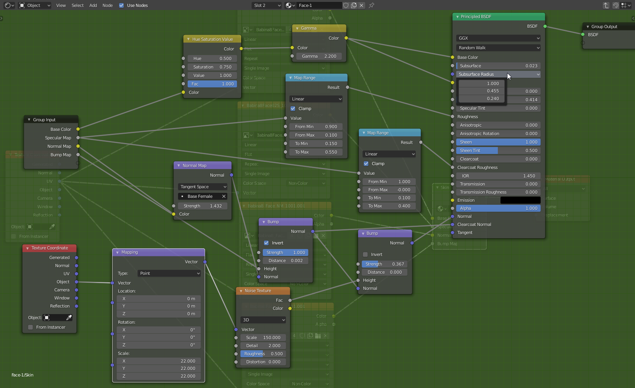The height and width of the screenshot is (388, 635).
Task: Enable Invert in the right Bump node
Action: pyautogui.click(x=365, y=254)
